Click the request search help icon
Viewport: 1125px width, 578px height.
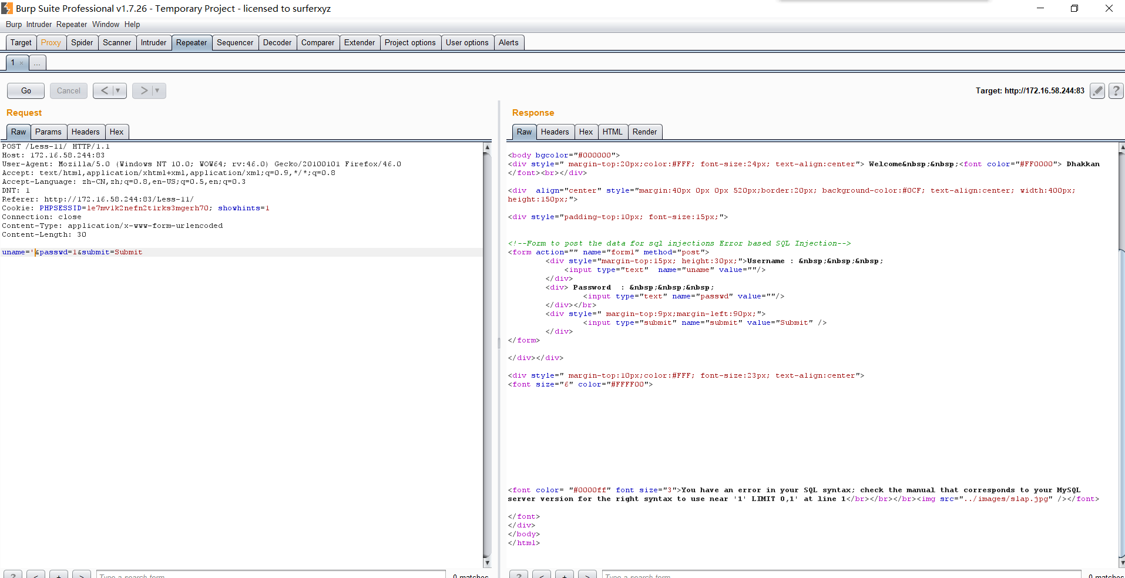13,574
